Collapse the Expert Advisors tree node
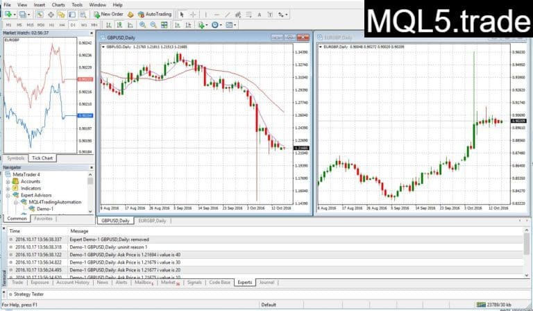The width and height of the screenshot is (533, 311). 7,195
